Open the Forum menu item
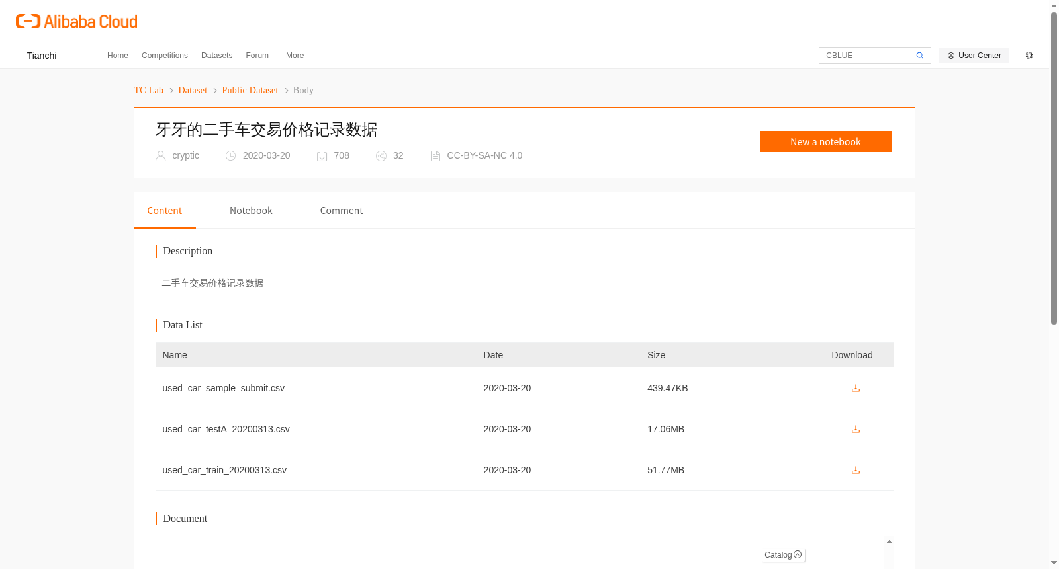The image size is (1059, 569). [257, 56]
